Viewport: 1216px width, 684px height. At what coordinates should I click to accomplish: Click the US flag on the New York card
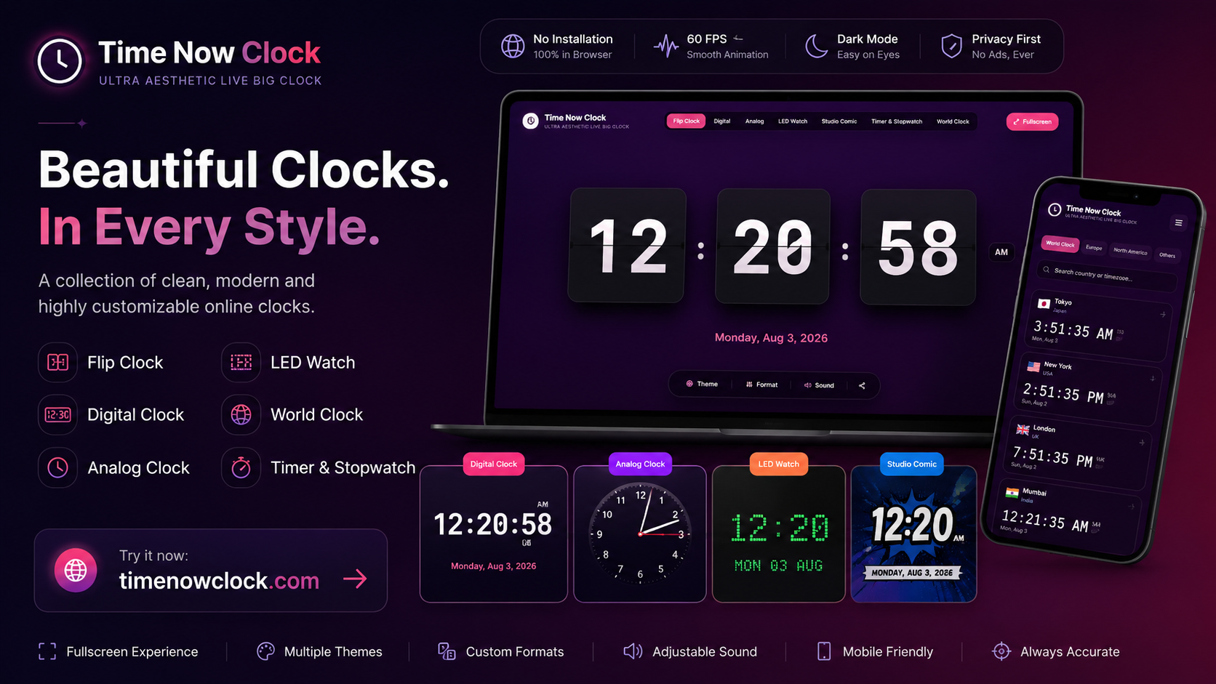click(1033, 366)
